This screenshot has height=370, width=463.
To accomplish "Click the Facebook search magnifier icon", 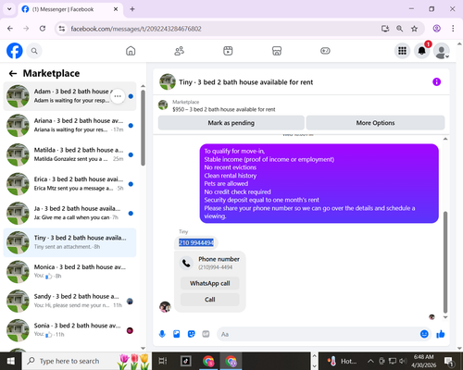I will [34, 51].
